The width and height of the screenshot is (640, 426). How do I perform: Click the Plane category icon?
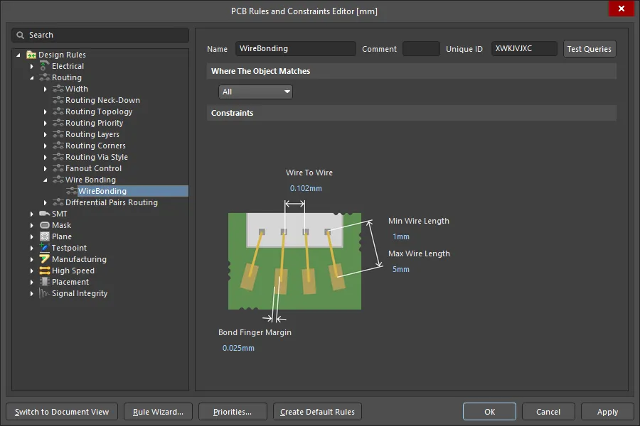pos(45,236)
